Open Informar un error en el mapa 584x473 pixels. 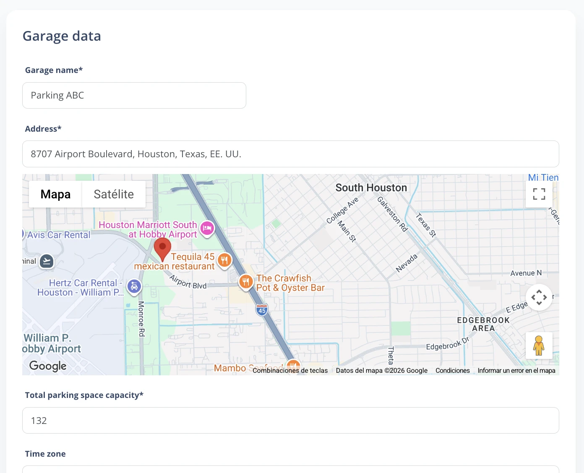(x=516, y=371)
